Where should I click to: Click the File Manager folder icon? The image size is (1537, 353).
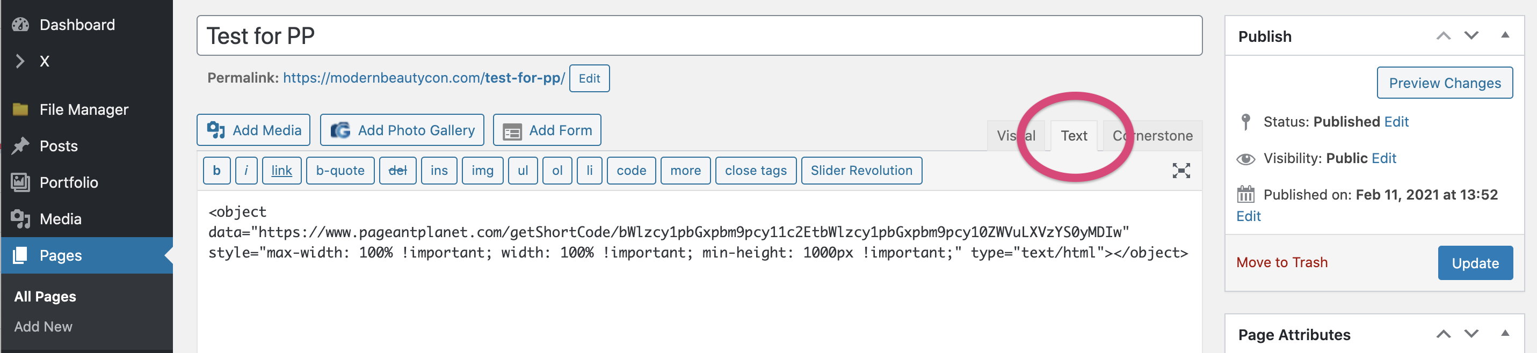[x=20, y=109]
